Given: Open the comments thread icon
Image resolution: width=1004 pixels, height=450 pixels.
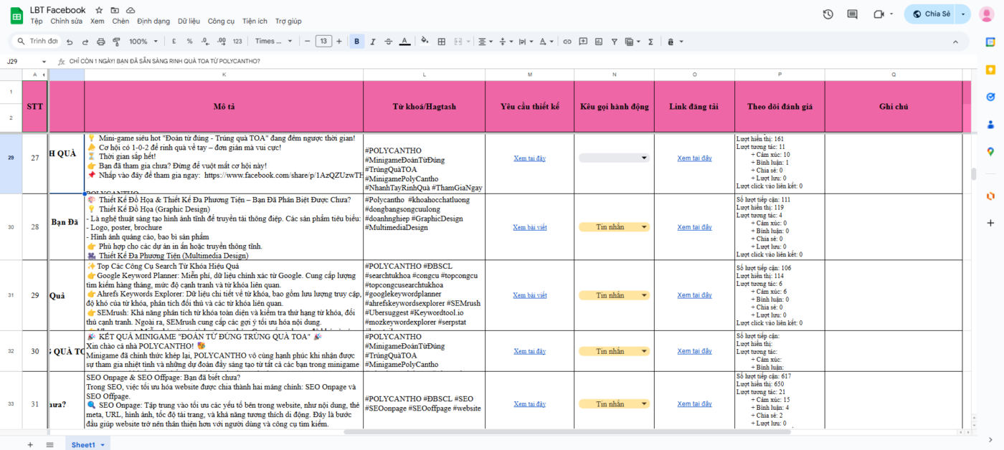Looking at the screenshot, I should (x=852, y=14).
